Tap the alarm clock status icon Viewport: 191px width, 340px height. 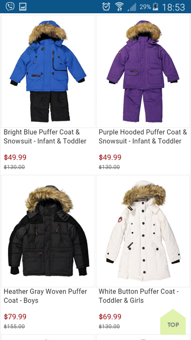[106, 7]
